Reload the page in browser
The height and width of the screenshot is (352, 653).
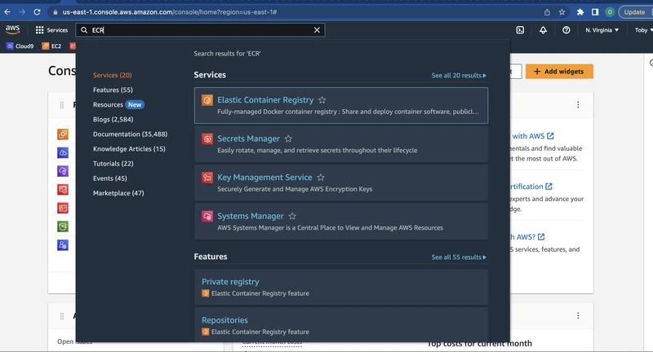pyautogui.click(x=37, y=12)
